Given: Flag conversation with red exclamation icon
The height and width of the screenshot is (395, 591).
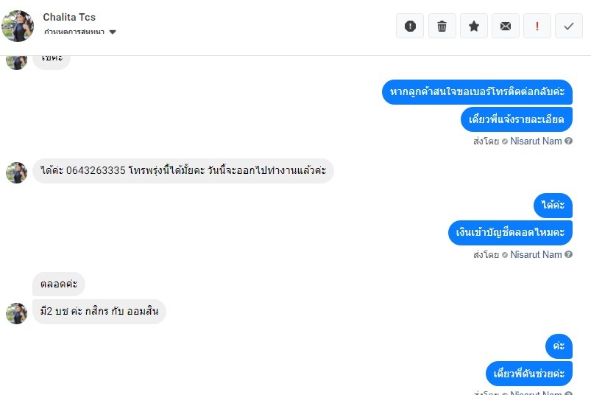Looking at the screenshot, I should 537,26.
